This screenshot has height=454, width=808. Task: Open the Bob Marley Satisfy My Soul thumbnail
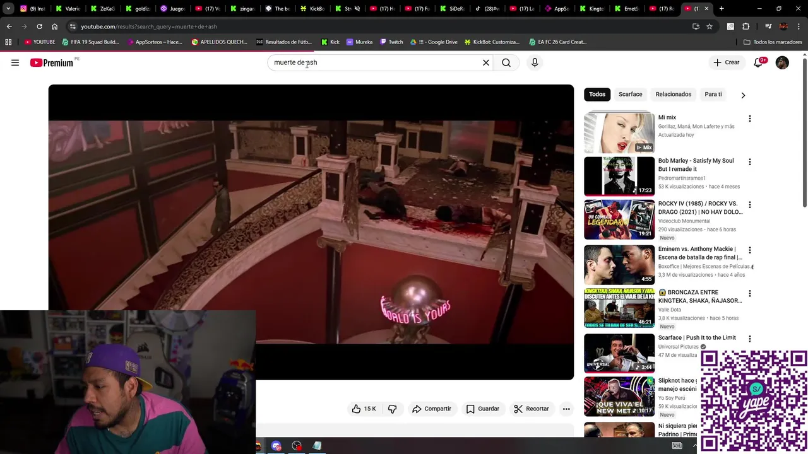coord(619,176)
